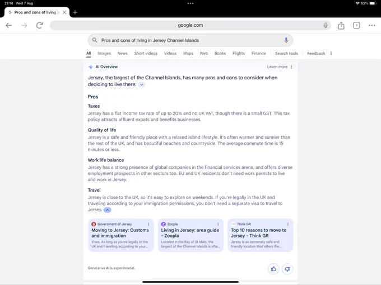Click the 'Travel' heading
The image size is (381, 285).
click(x=94, y=190)
